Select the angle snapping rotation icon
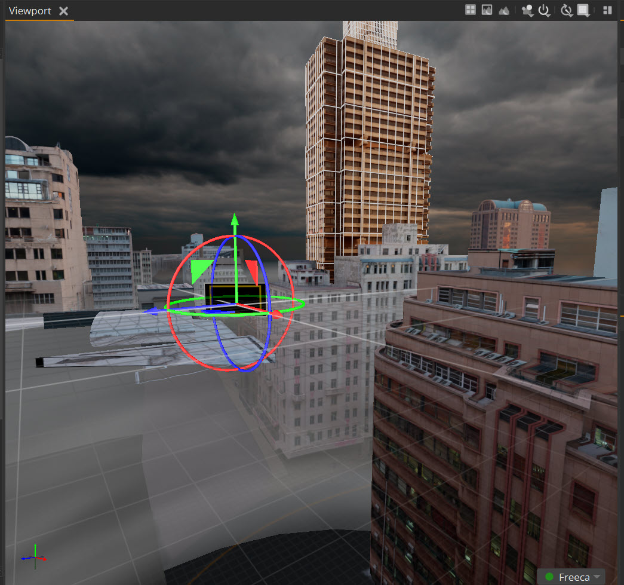This screenshot has width=624, height=585. (x=566, y=10)
